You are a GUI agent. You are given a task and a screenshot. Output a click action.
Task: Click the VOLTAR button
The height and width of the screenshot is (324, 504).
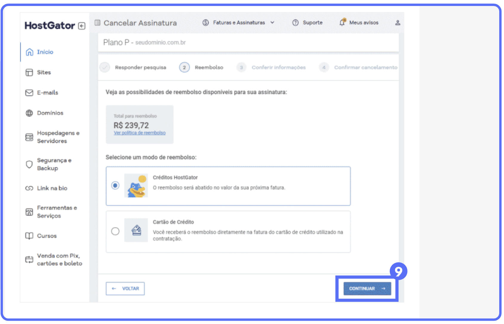tap(125, 288)
